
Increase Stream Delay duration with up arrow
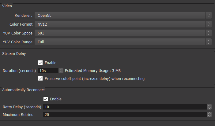(x=61, y=69)
